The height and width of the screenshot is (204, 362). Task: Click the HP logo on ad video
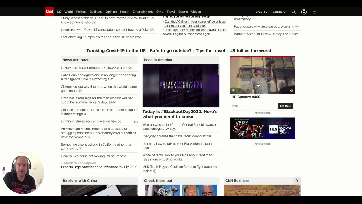pos(292,91)
